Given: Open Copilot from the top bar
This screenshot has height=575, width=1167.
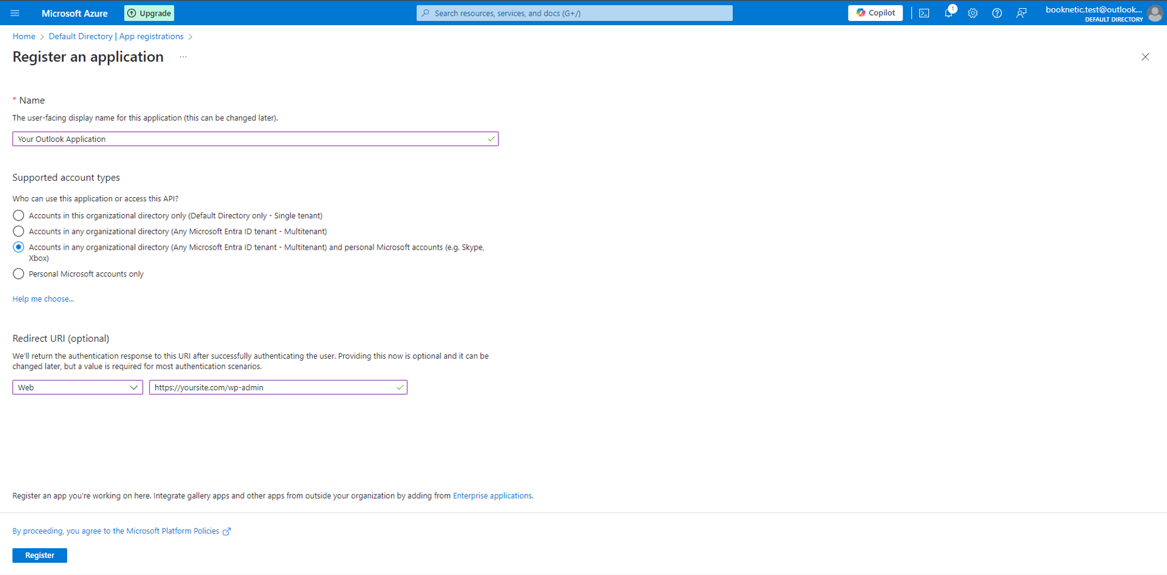Looking at the screenshot, I should tap(875, 13).
